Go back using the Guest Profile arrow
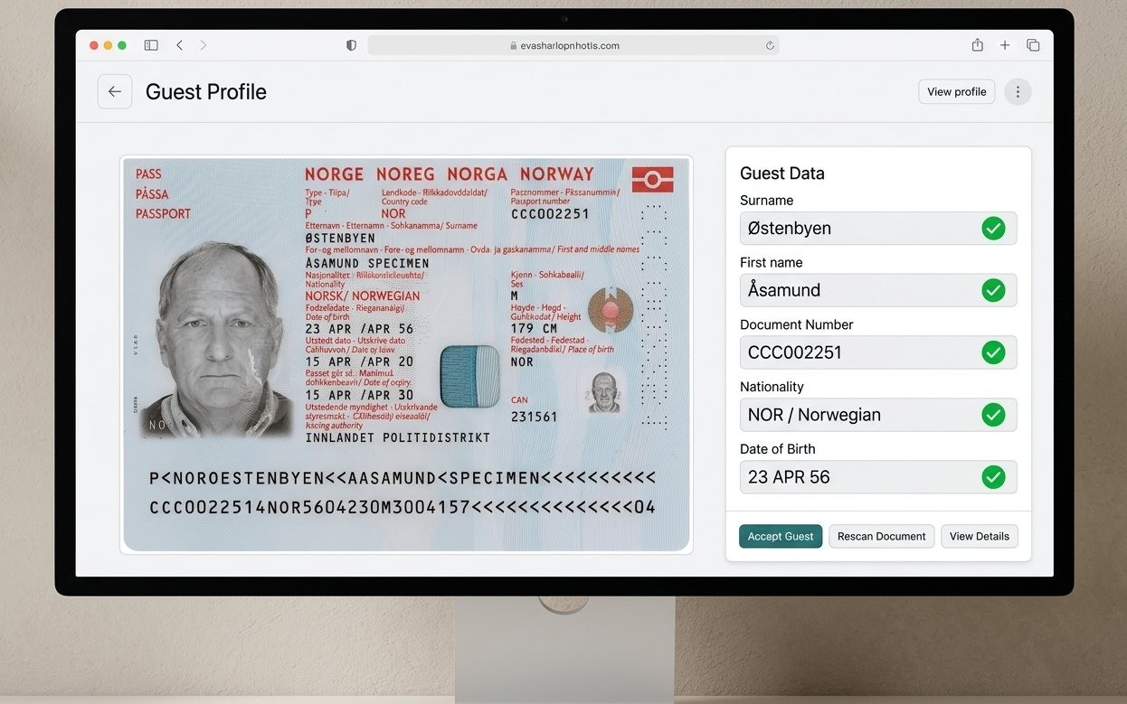 [x=115, y=91]
